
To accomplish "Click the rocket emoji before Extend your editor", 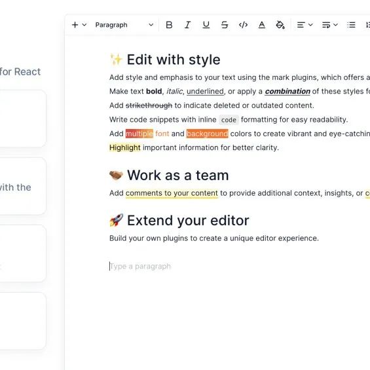I will [x=116, y=221].
